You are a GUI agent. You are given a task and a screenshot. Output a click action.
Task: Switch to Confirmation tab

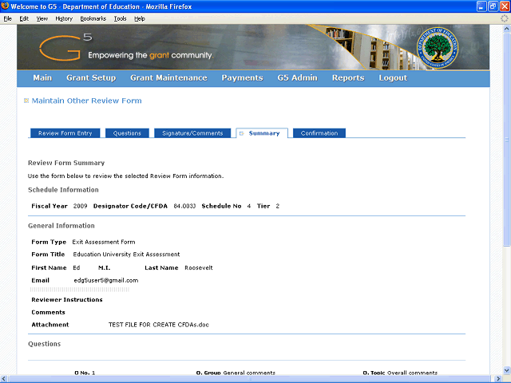319,133
